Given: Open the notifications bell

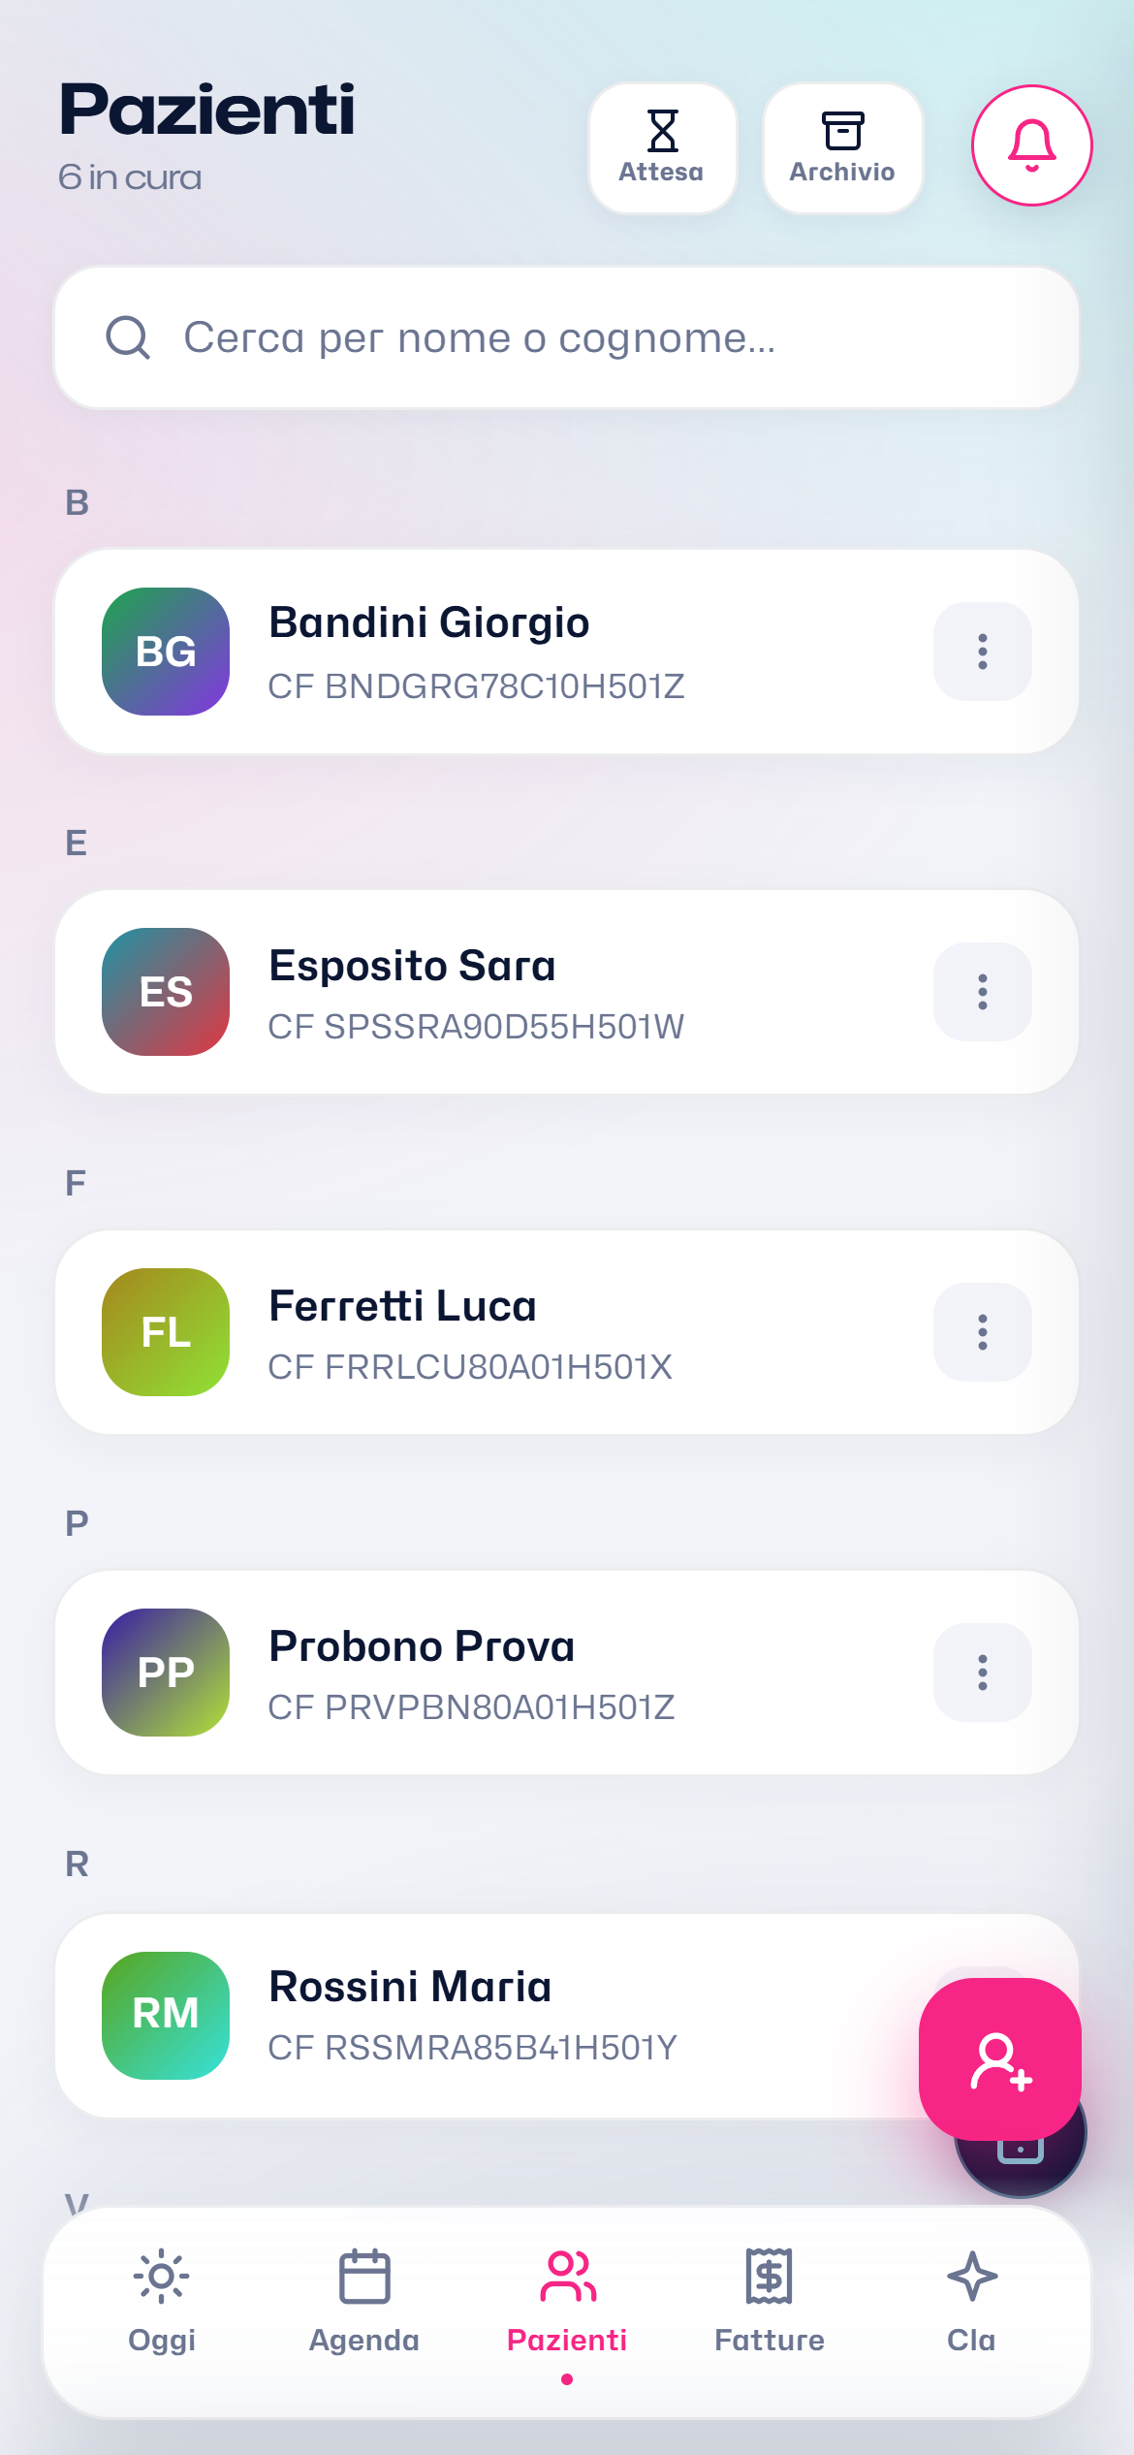Looking at the screenshot, I should [1032, 145].
